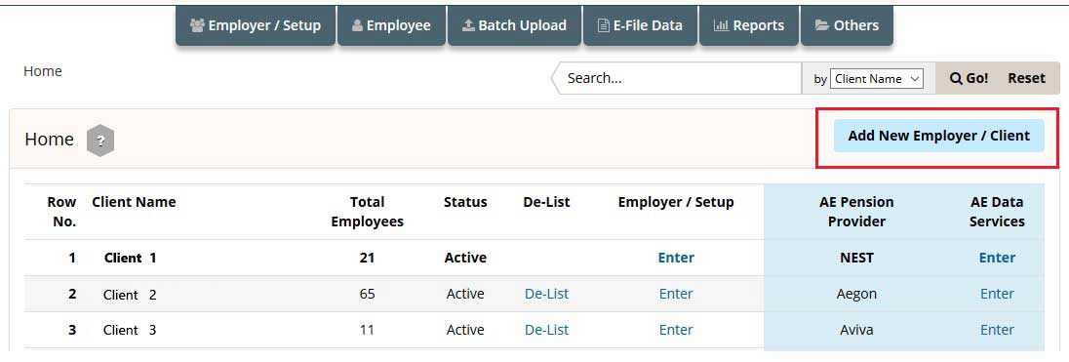Open the E-File Data menu

(640, 26)
